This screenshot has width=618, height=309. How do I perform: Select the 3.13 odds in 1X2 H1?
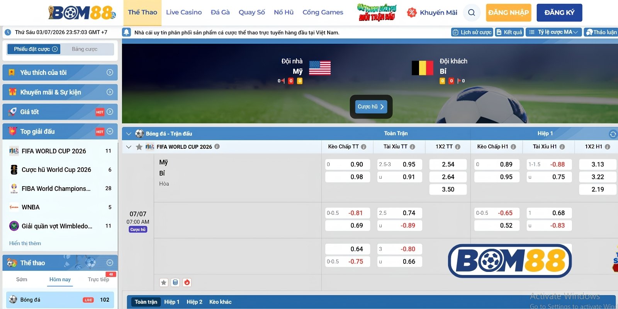click(x=598, y=165)
